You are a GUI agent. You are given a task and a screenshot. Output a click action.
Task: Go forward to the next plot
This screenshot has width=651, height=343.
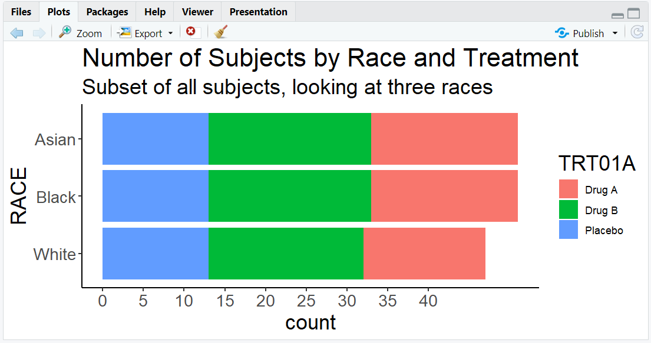(x=39, y=32)
